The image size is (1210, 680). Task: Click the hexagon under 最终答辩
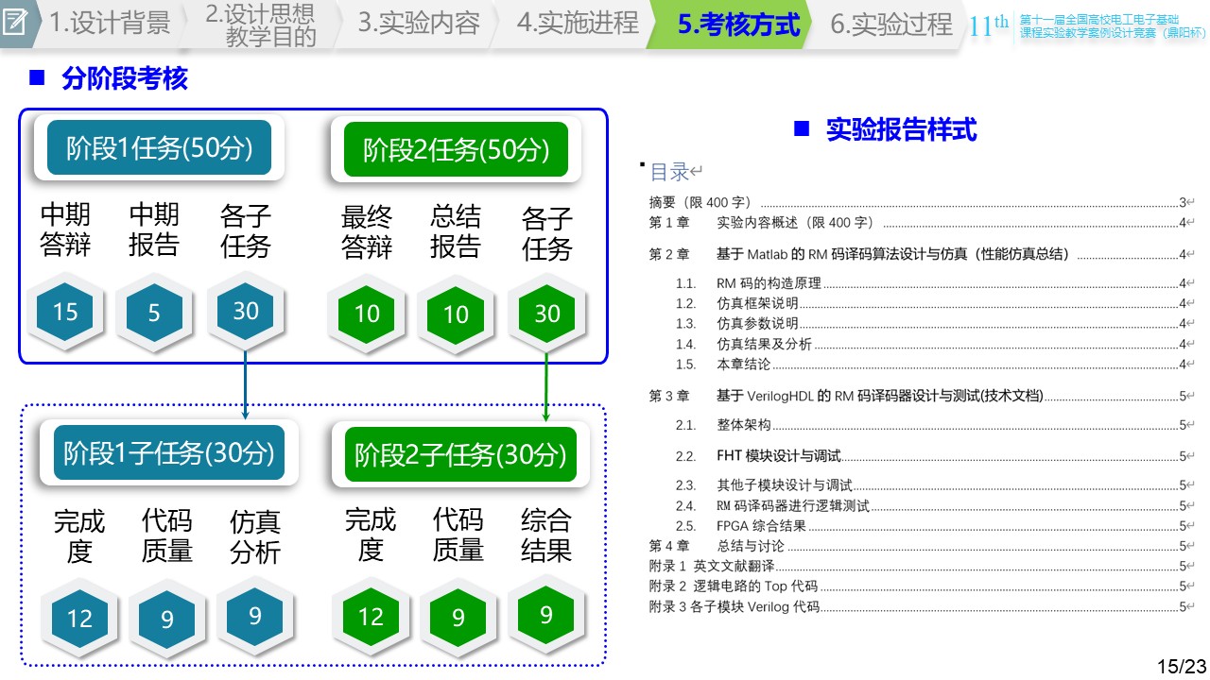(367, 314)
